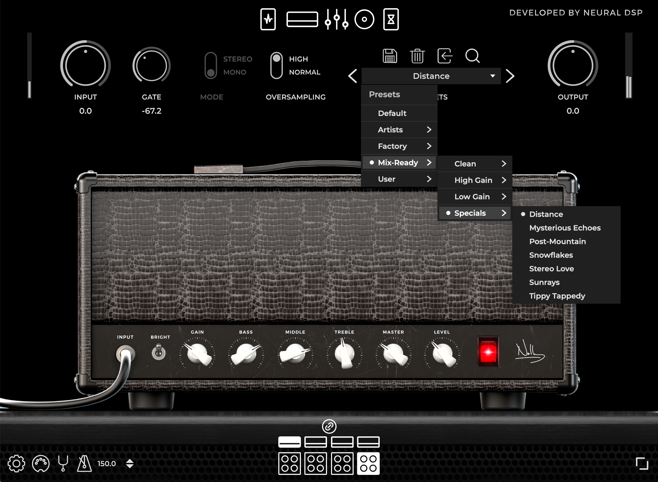Select Snowflakes from the Specials list
The height and width of the screenshot is (482, 658).
coord(551,255)
